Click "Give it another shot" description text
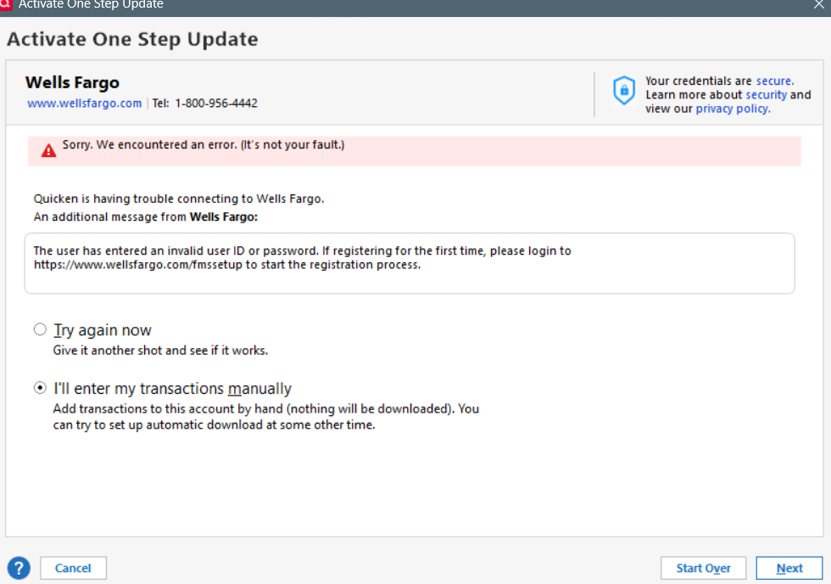 [160, 350]
